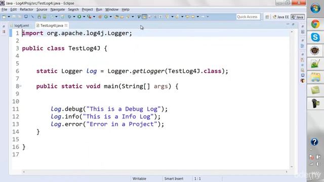Open the Debug configurations dropdown arrow
Screen dimensions: 324x182
pos(74,17)
